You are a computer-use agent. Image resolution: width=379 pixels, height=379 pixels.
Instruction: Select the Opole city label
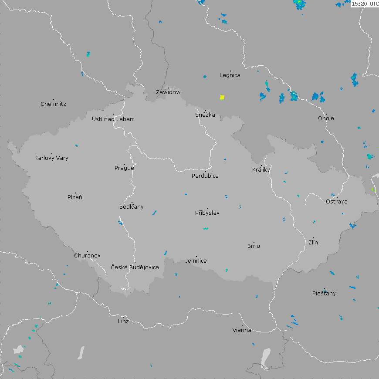click(326, 118)
